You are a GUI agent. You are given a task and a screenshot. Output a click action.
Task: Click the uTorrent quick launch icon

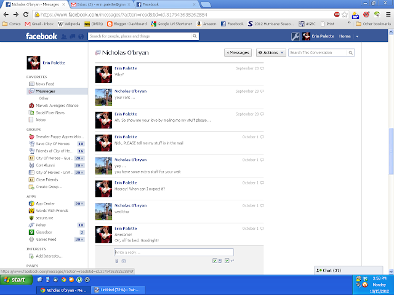[x=79, y=280]
